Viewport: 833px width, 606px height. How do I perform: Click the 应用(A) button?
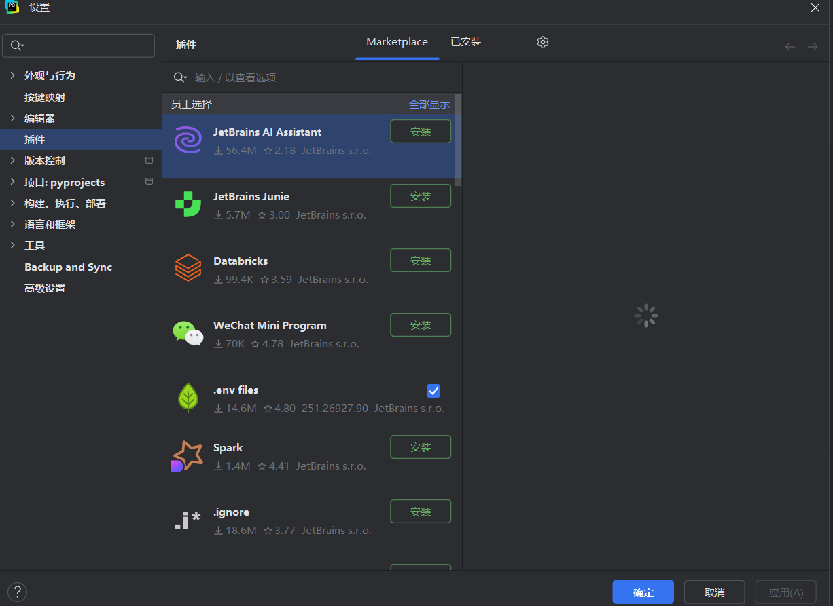(x=786, y=592)
